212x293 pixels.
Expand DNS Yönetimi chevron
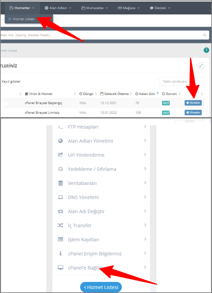tap(145, 197)
